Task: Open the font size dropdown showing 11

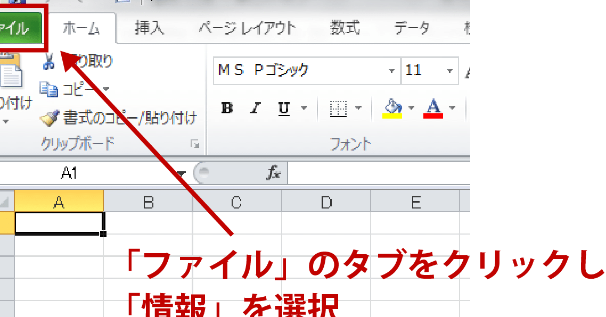Action: click(447, 71)
